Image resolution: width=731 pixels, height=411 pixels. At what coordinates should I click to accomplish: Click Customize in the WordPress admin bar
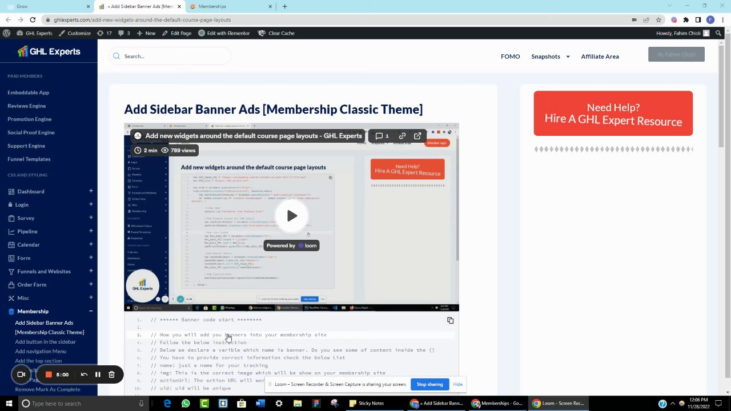point(74,33)
